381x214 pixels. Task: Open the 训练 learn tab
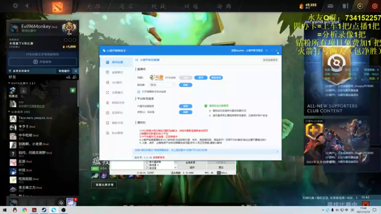(191, 6)
